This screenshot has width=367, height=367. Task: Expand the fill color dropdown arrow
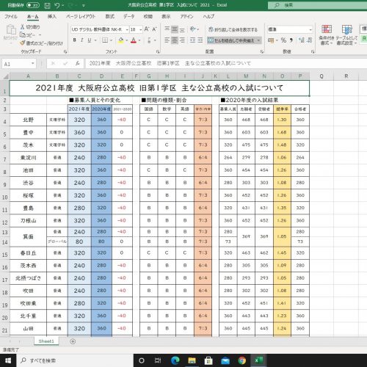127,40
